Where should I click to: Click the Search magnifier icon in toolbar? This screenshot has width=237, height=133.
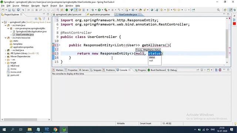click(218, 10)
